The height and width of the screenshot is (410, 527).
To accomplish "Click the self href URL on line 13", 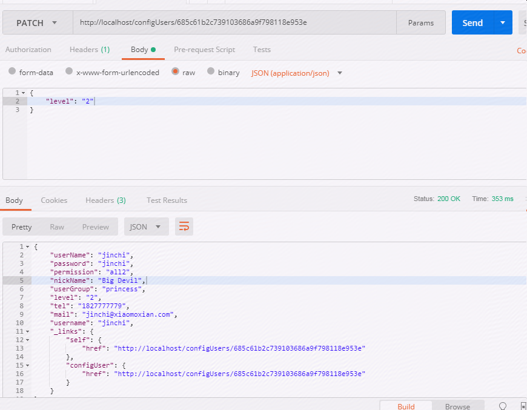I will point(239,348).
